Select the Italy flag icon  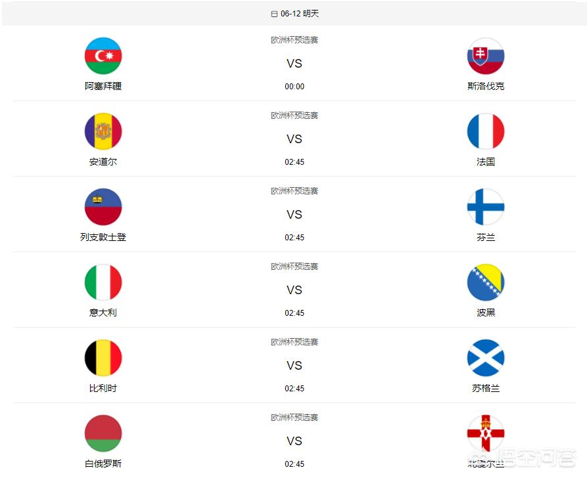103,282
